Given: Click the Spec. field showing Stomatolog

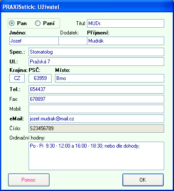Looking at the screenshot, I should 96,52.
